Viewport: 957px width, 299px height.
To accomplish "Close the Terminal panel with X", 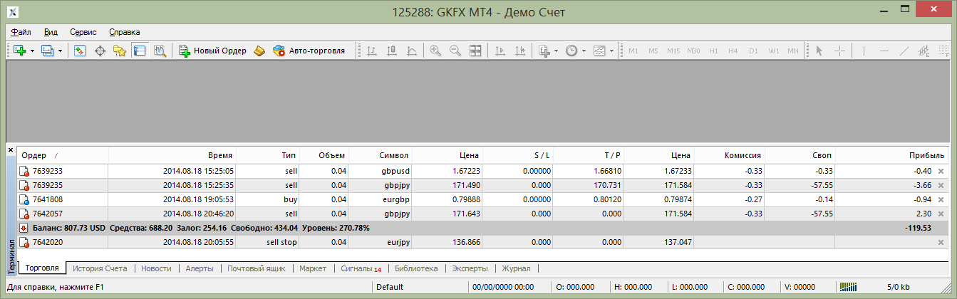I will tap(11, 149).
